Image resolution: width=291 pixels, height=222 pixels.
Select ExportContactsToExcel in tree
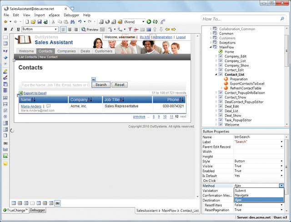pos(247,84)
